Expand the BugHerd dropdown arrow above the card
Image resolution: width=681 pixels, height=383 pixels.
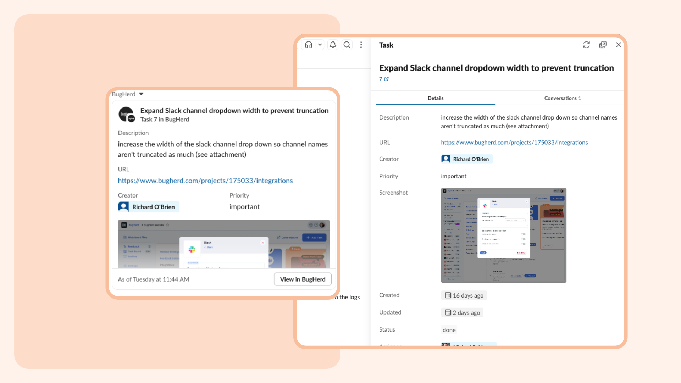tap(141, 94)
